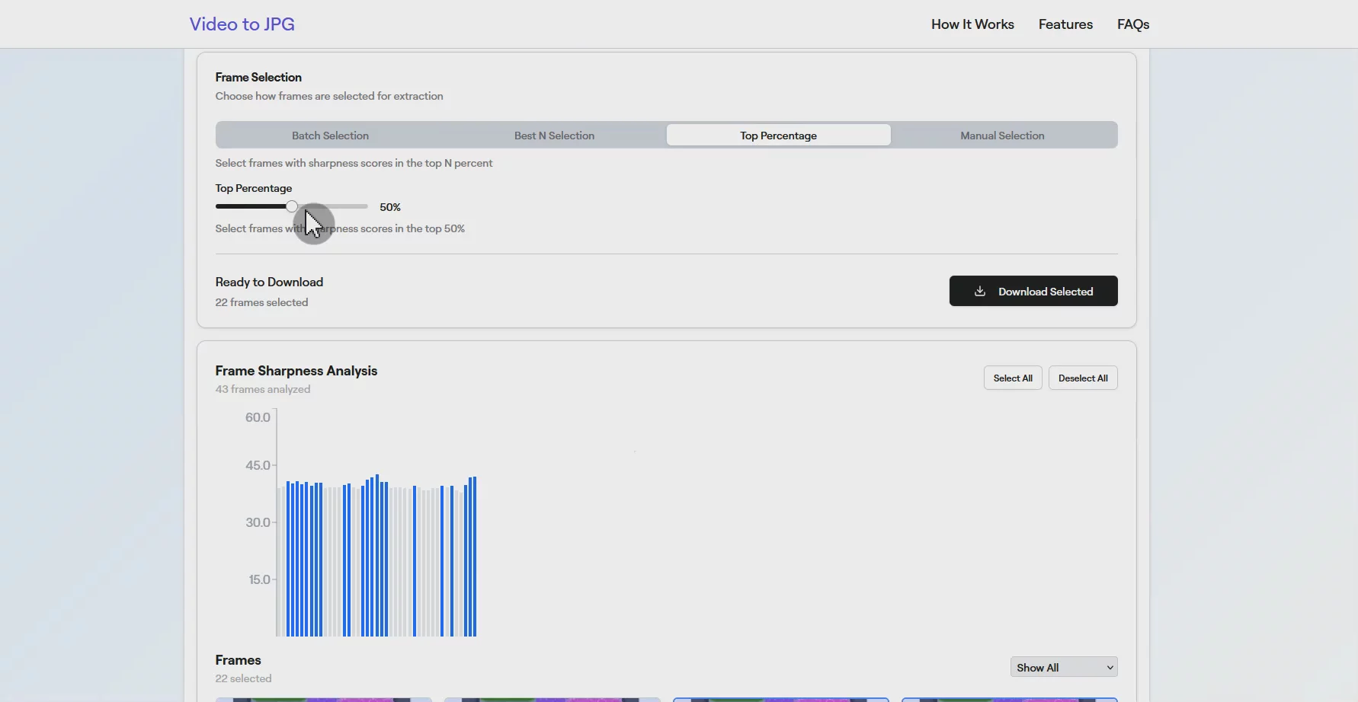
Task: Go to Video to JPG home logo
Action: pyautogui.click(x=242, y=24)
